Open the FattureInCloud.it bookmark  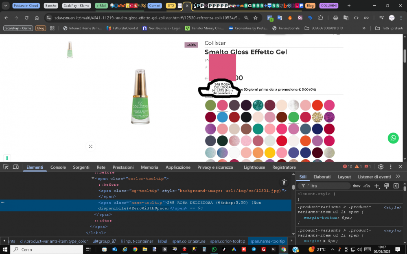coord(122,28)
